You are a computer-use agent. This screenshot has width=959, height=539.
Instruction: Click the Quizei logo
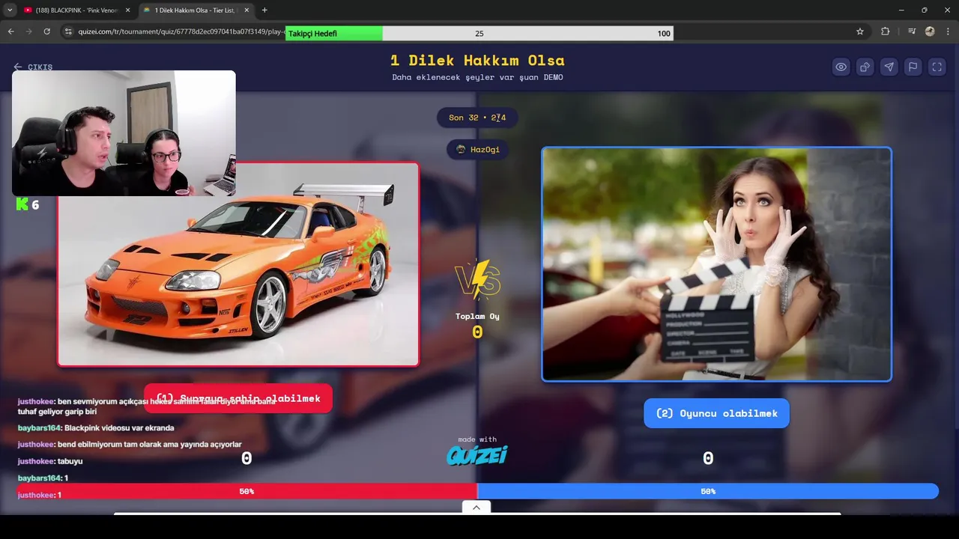pyautogui.click(x=477, y=454)
